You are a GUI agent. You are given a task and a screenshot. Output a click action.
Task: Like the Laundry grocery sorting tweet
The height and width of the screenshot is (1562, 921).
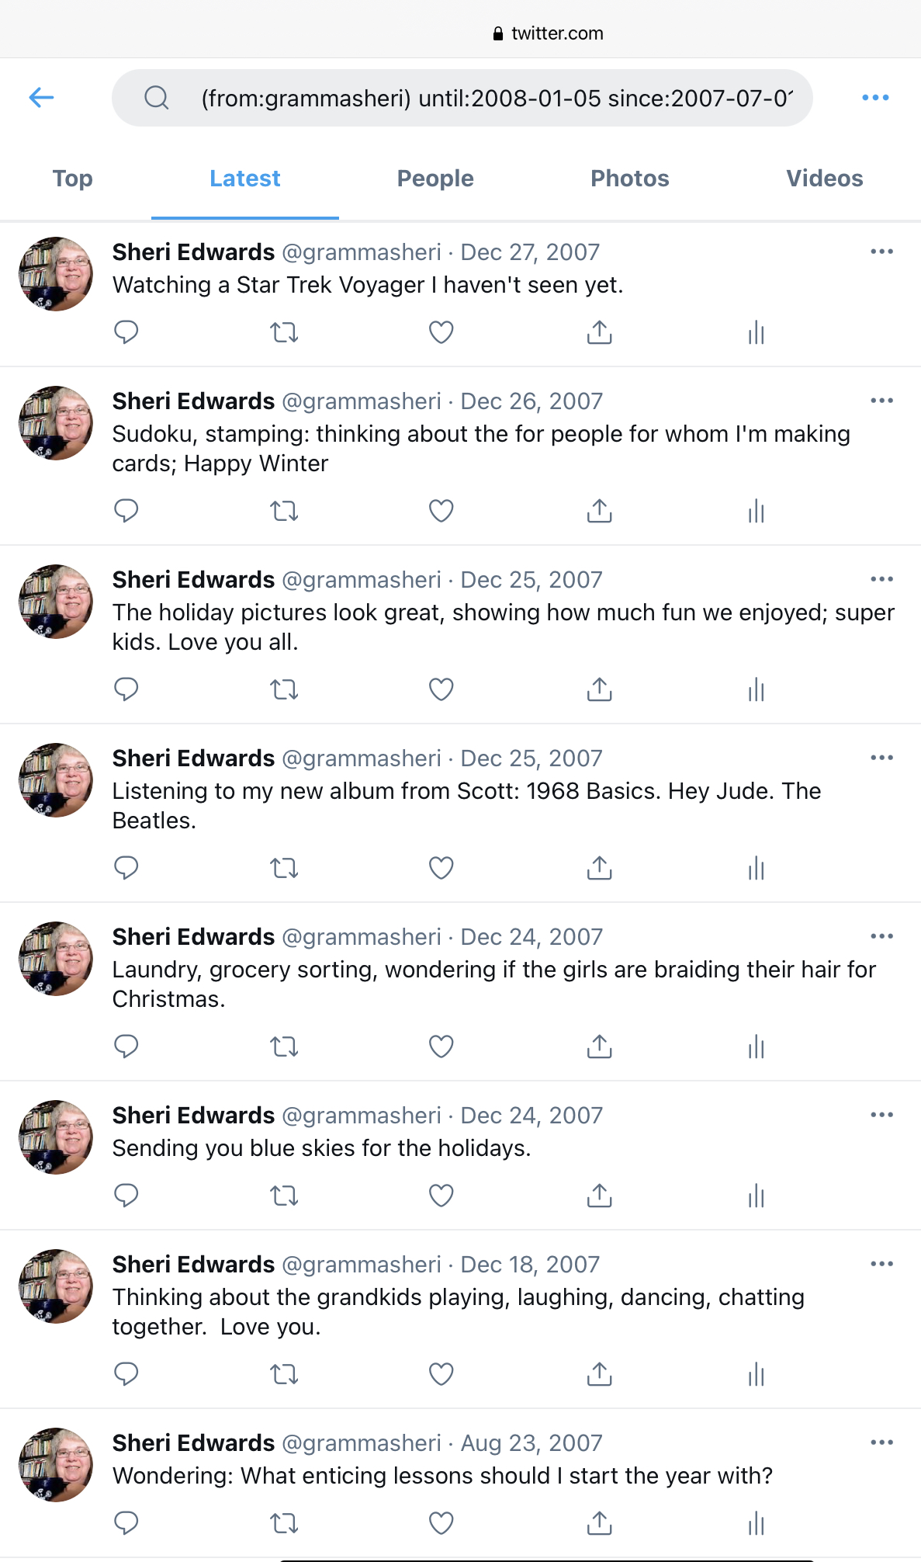point(441,1047)
